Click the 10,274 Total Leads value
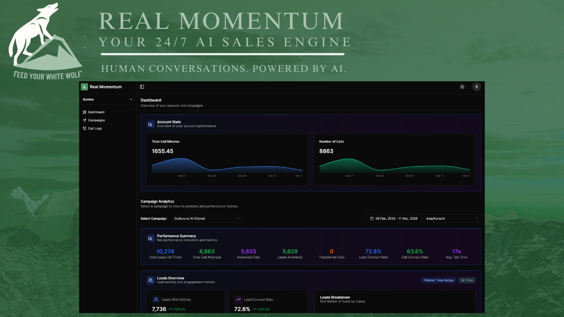564x317 pixels. pyautogui.click(x=165, y=251)
